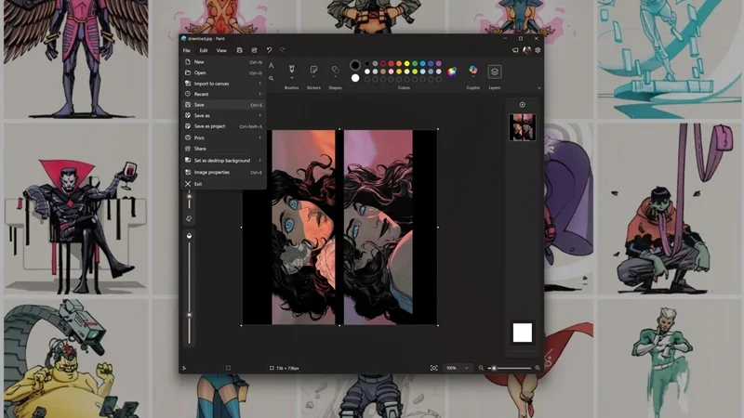Pick the purple color swatch in top row

(439, 63)
